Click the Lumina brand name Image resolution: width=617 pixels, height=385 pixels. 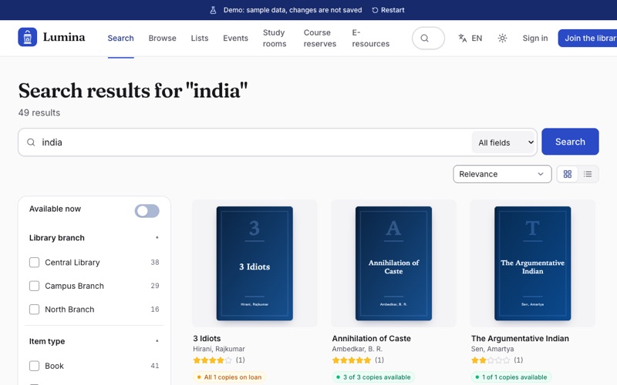[64, 37]
